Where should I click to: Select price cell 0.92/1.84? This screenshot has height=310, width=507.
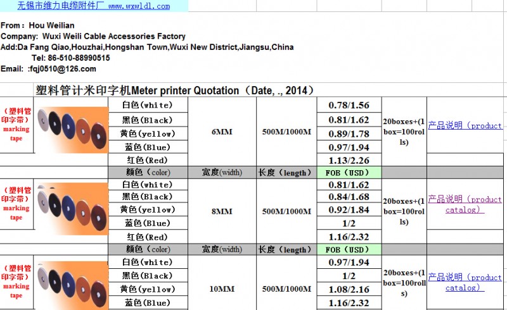(349, 210)
